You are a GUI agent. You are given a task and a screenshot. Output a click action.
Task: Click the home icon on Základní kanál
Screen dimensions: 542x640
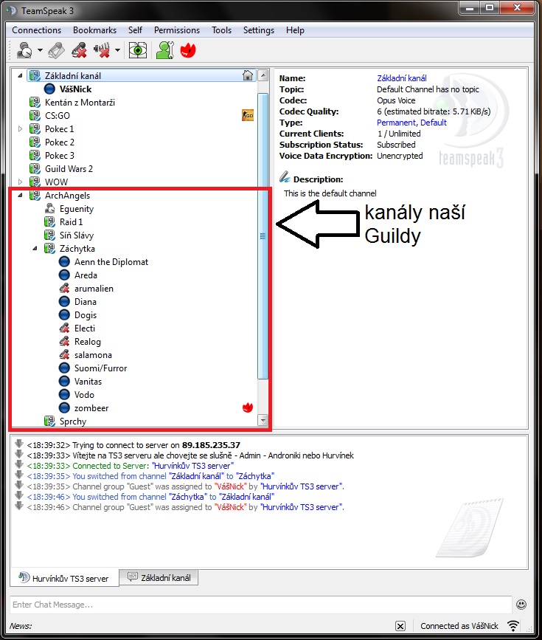point(248,75)
